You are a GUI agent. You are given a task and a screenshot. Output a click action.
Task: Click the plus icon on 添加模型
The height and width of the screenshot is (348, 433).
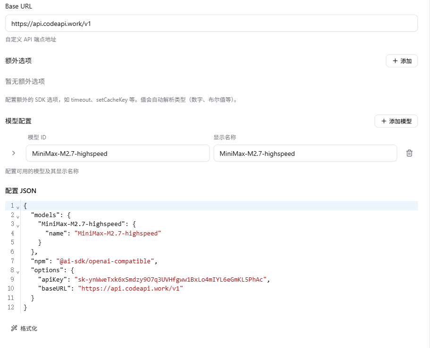(x=383, y=121)
